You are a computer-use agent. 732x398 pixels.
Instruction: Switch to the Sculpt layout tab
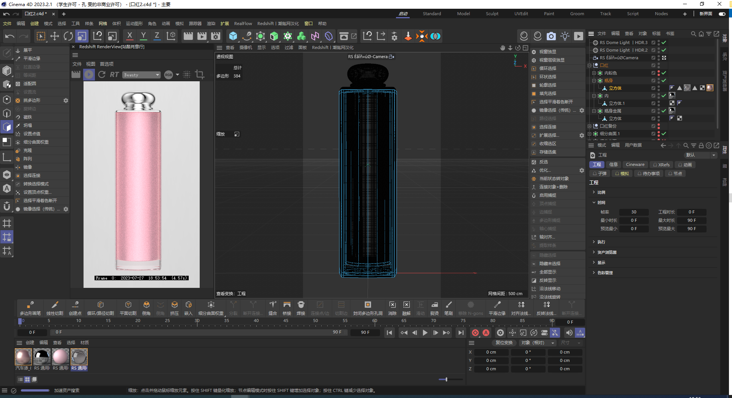pyautogui.click(x=492, y=14)
